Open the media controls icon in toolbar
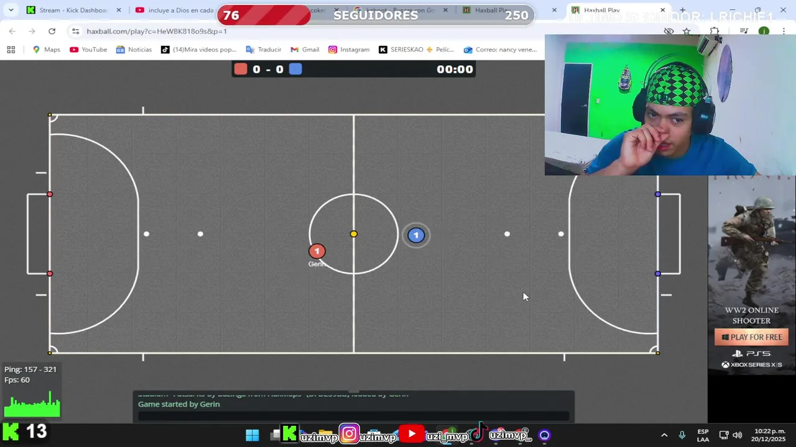796x447 pixels. (744, 31)
